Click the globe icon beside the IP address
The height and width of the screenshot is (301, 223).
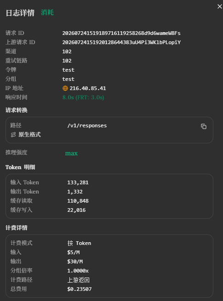[x=65, y=88]
